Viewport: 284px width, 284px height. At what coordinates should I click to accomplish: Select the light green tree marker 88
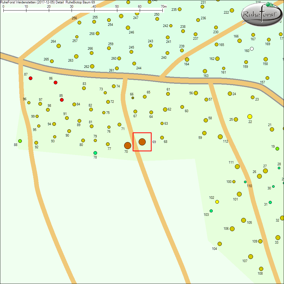click(20, 141)
